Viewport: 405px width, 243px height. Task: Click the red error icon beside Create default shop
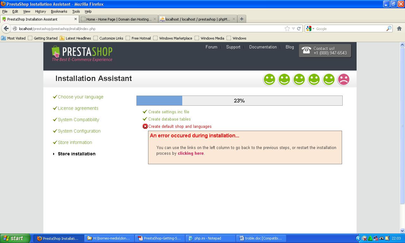coord(145,126)
